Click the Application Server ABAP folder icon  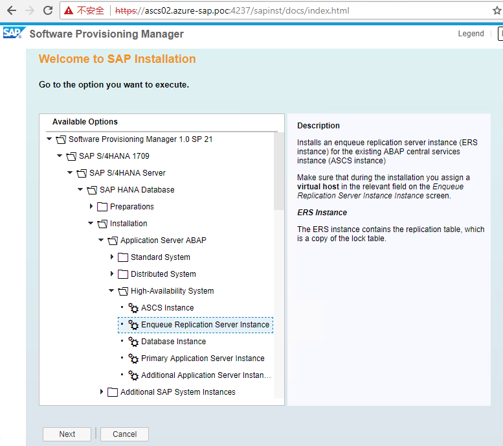coord(113,241)
